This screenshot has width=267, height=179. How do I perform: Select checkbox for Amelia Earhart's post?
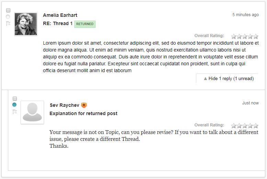coord(8,10)
